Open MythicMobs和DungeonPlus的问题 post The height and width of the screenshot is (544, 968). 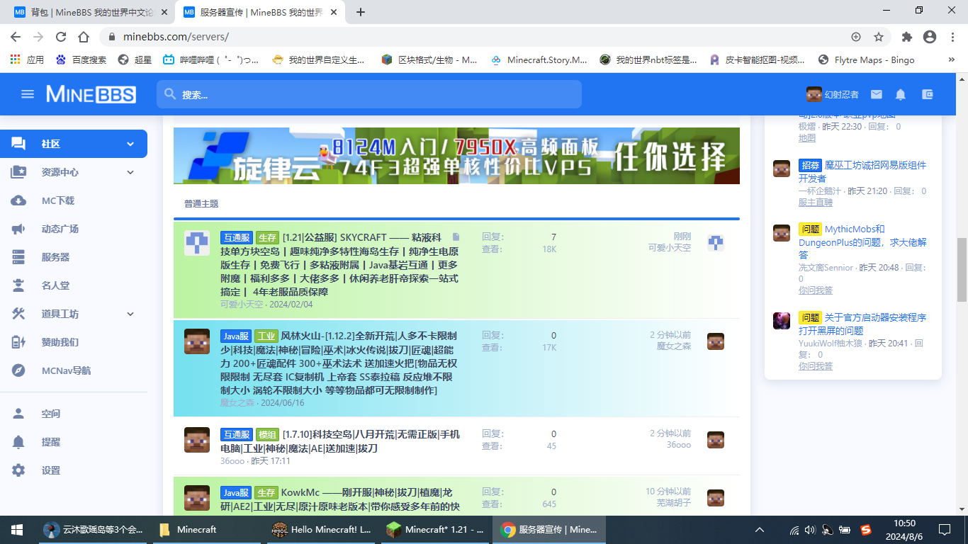pos(862,242)
